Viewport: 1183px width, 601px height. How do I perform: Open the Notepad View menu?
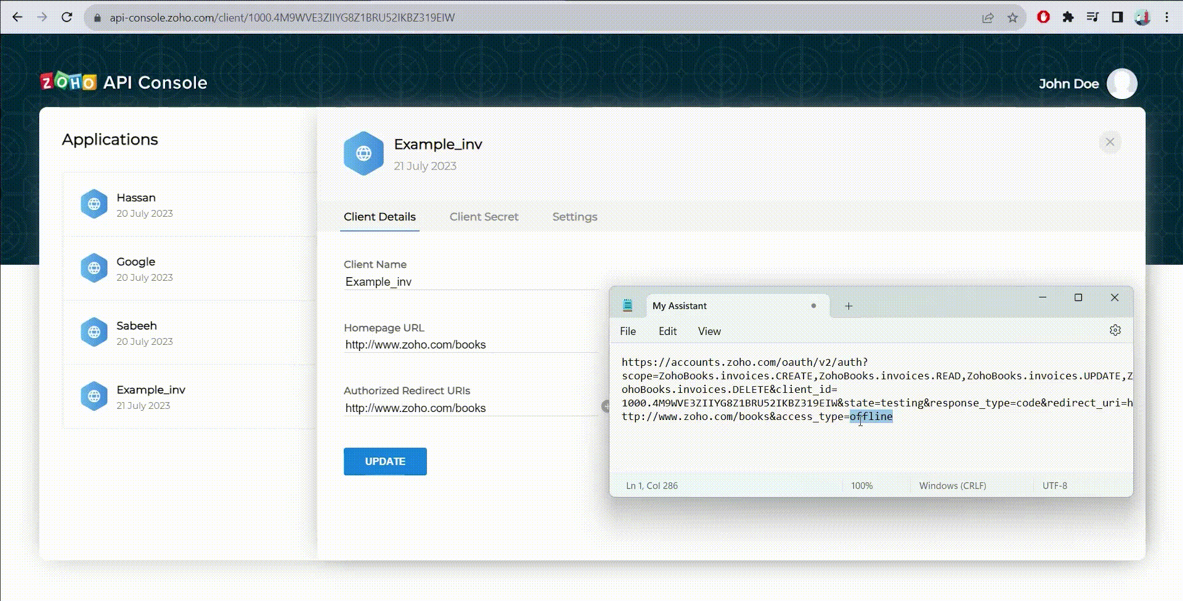pos(709,331)
